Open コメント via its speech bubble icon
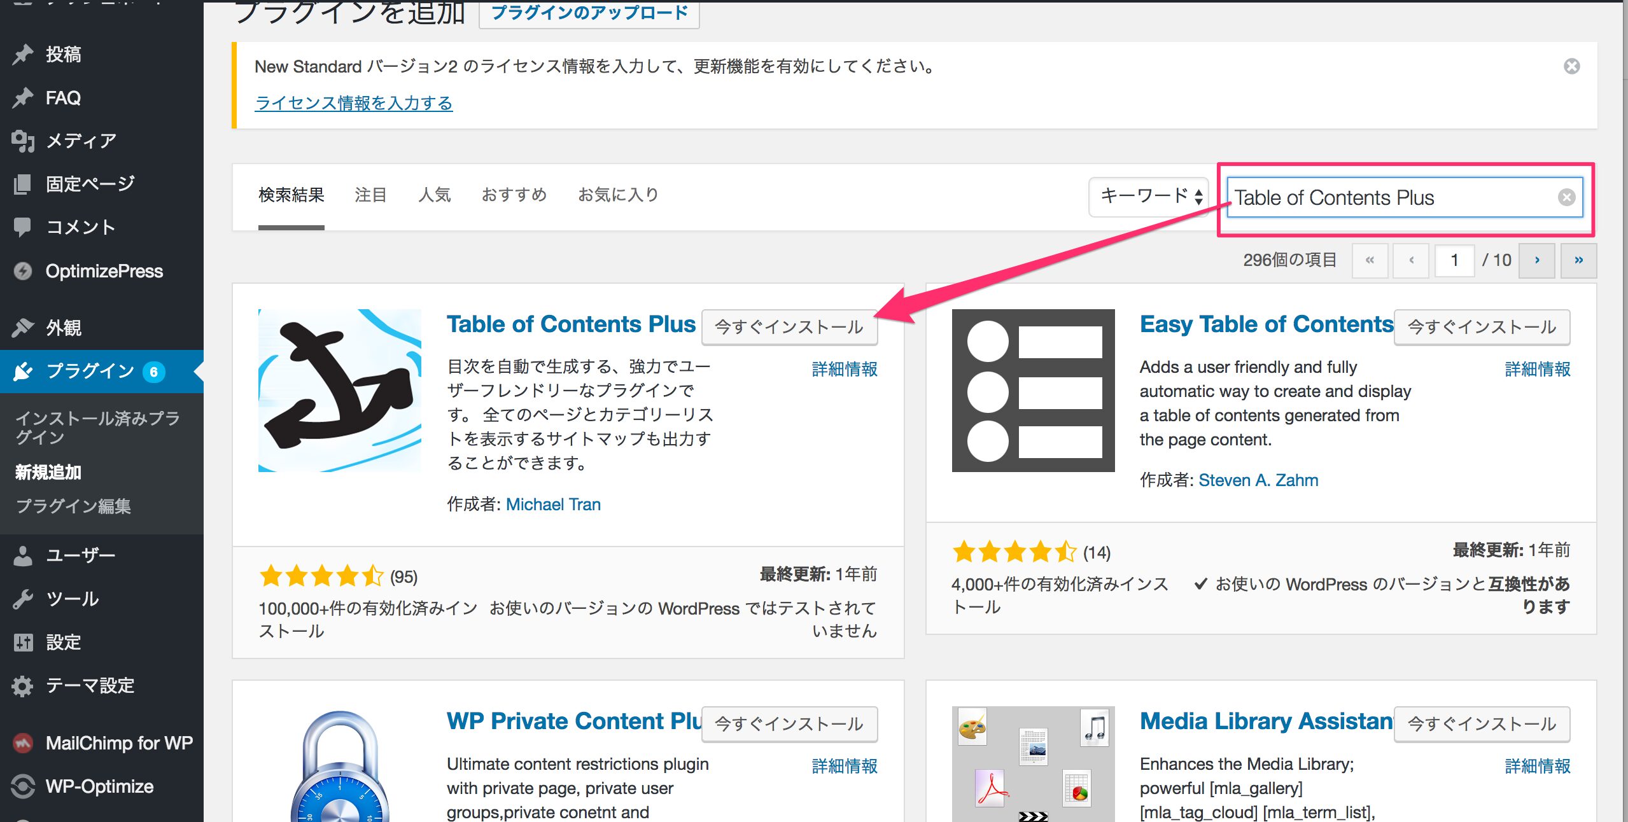The height and width of the screenshot is (822, 1628). click(23, 227)
